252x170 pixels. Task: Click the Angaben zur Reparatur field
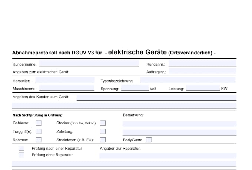[x=168, y=156]
